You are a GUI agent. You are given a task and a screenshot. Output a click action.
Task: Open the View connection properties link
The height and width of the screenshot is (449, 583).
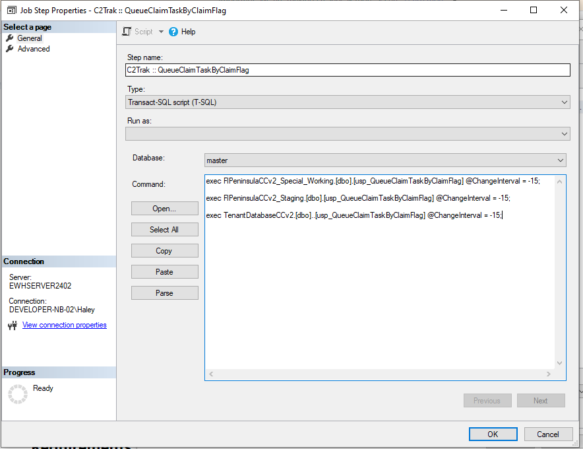point(64,324)
